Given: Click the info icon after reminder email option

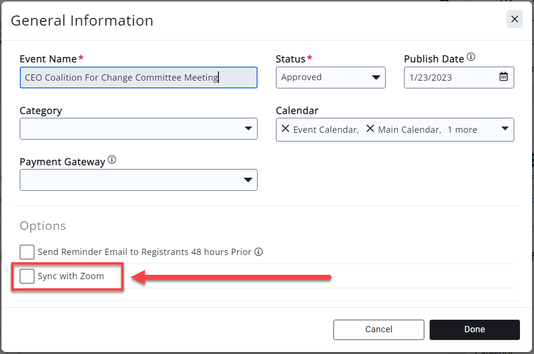Looking at the screenshot, I should pos(259,252).
